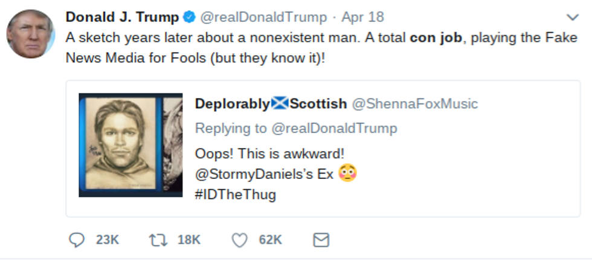Open the tweet options chevron menu

click(571, 17)
